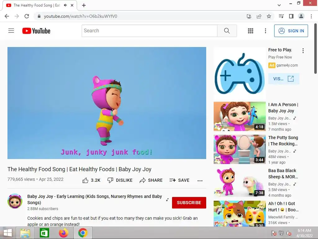Click the video title text
Viewport: 318px width, 239px height.
(x=79, y=169)
